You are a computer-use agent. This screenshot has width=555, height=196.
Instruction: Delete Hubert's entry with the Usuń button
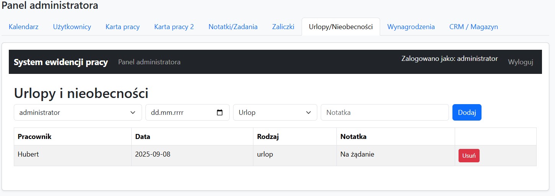tap(468, 156)
